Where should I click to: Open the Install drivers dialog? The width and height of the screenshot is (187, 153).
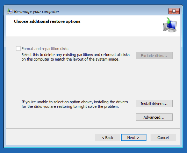coord(154,103)
